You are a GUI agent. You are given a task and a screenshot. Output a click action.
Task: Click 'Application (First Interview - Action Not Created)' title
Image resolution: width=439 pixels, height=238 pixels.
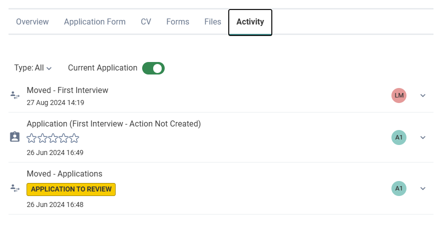pos(114,124)
